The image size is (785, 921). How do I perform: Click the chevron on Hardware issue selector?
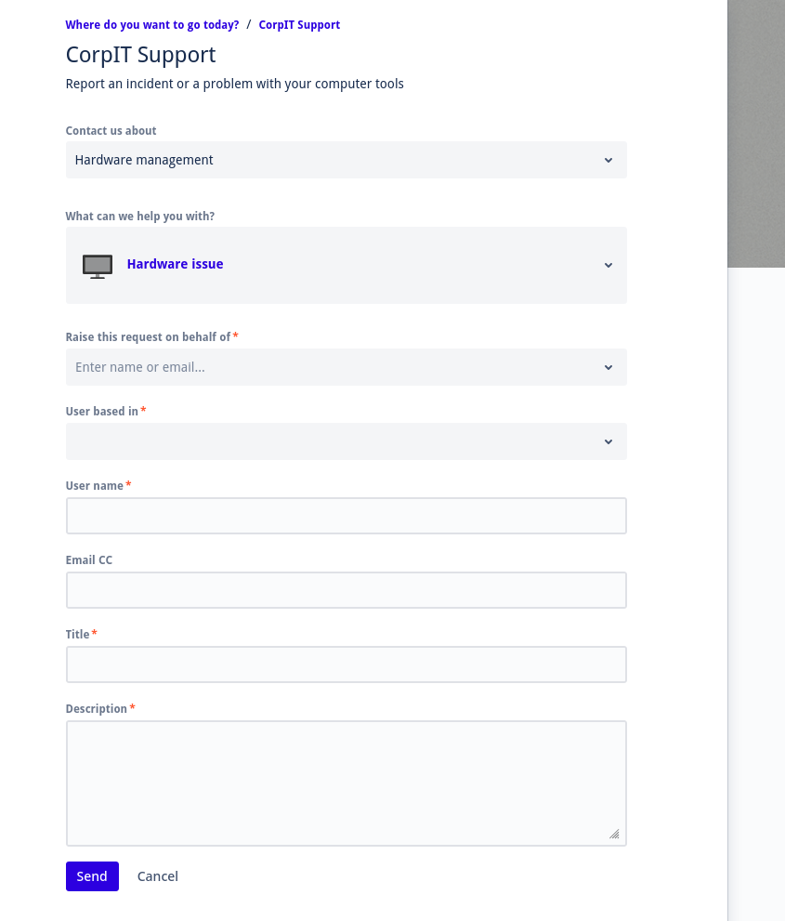[x=608, y=265]
